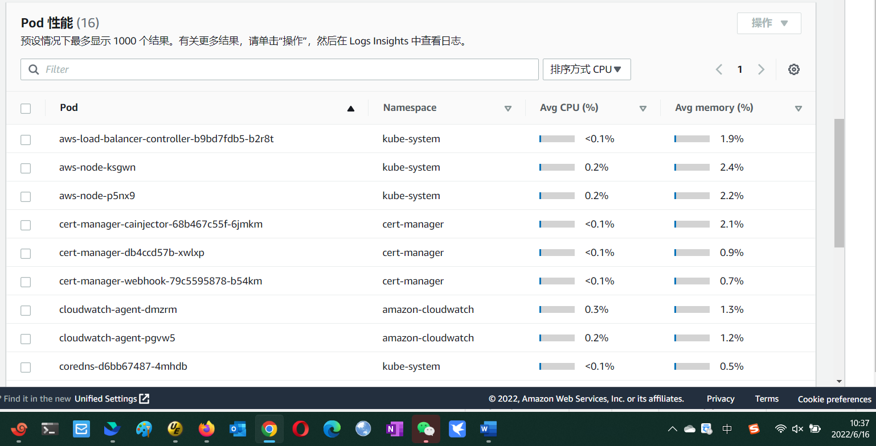876x446 pixels.
Task: Sort by the Pod column arrow
Action: pyautogui.click(x=351, y=109)
